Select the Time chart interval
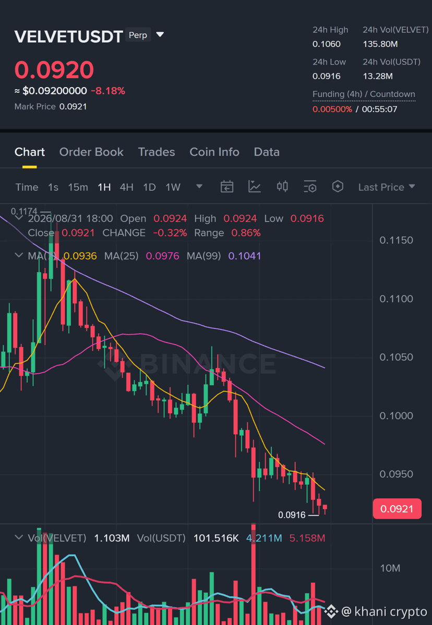 (x=27, y=187)
